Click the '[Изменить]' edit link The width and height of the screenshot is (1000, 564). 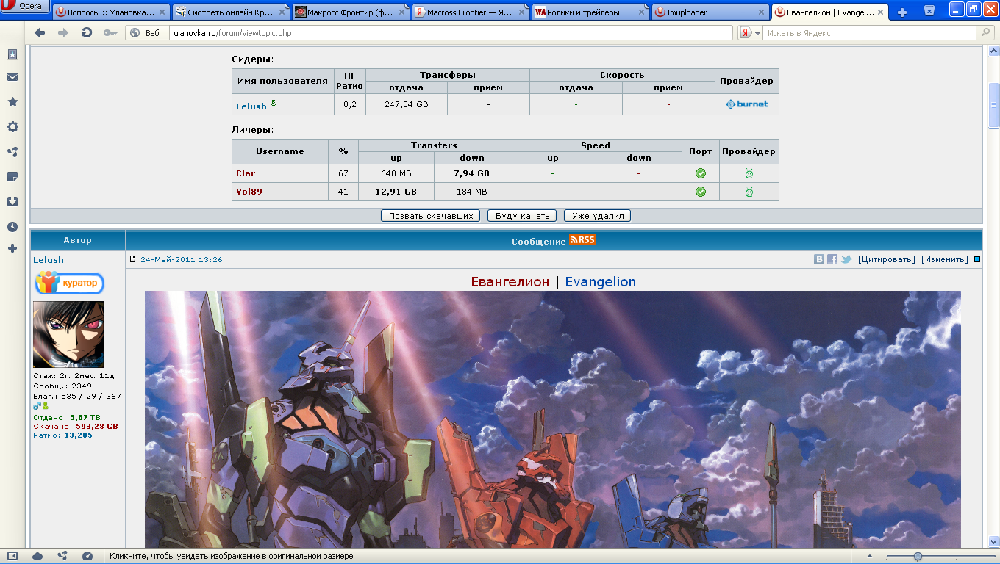pos(945,259)
